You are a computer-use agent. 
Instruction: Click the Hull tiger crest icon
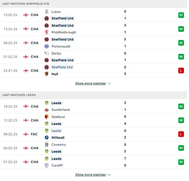point(47,74)
